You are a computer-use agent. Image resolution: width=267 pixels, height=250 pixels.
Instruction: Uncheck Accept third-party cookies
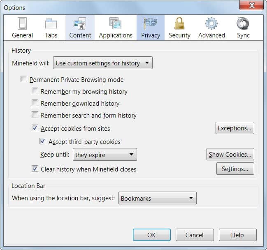pyautogui.click(x=43, y=141)
